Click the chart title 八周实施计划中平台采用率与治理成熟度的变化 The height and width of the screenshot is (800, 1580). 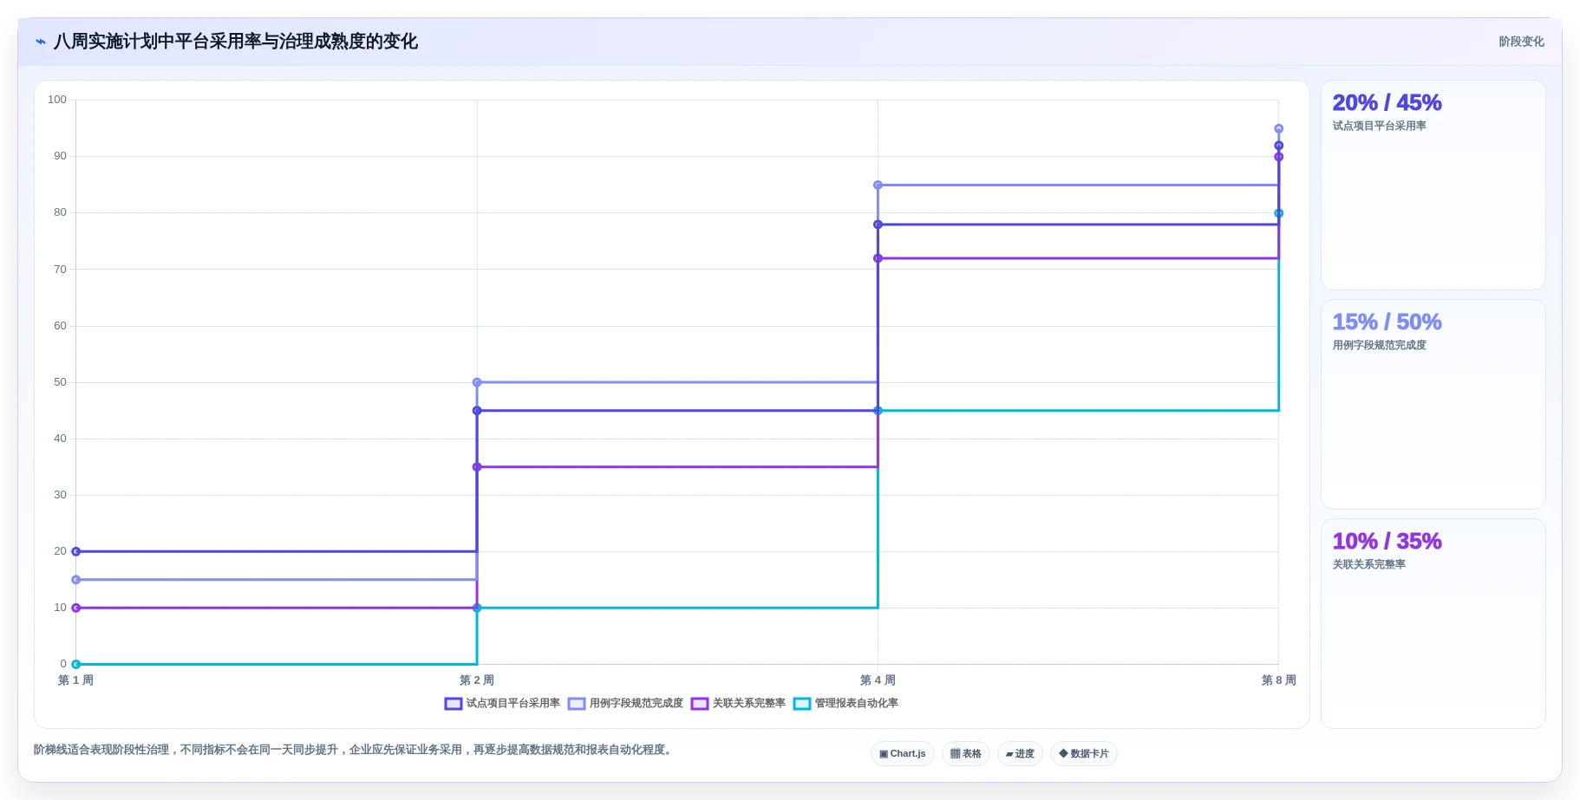click(x=236, y=42)
